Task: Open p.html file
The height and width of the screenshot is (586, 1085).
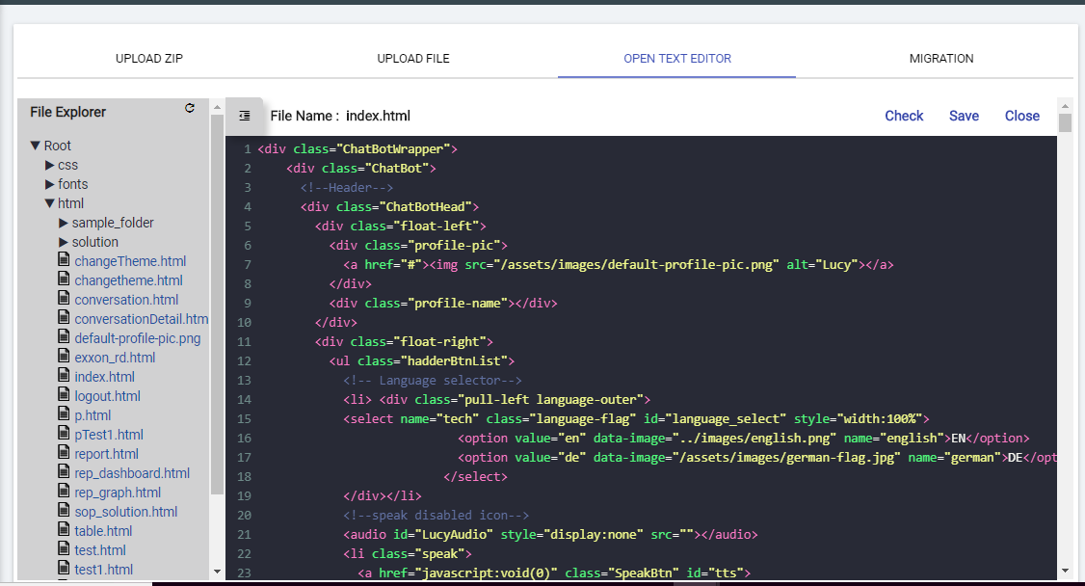Action: [93, 415]
